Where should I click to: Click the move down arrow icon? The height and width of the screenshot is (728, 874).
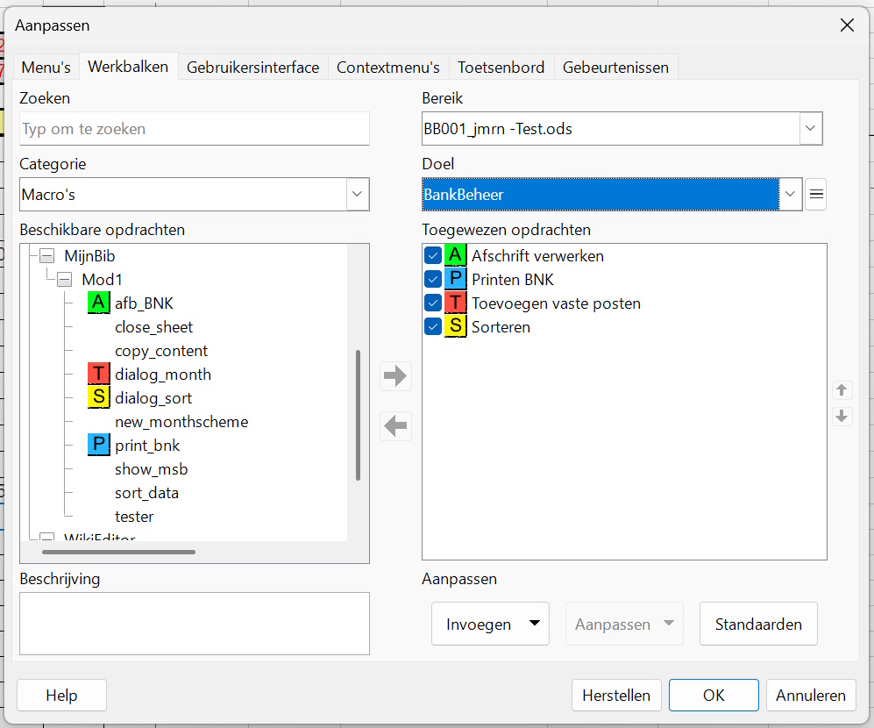(x=842, y=416)
